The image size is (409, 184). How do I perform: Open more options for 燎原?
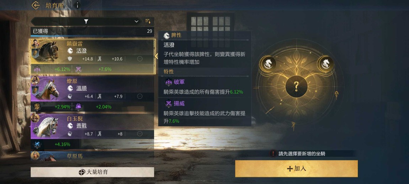140,96
